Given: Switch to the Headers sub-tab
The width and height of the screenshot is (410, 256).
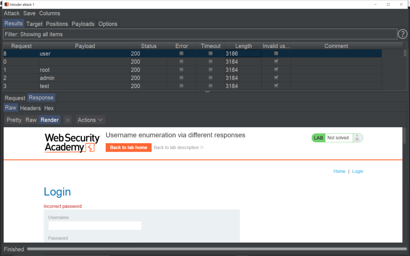Looking at the screenshot, I should [x=30, y=108].
